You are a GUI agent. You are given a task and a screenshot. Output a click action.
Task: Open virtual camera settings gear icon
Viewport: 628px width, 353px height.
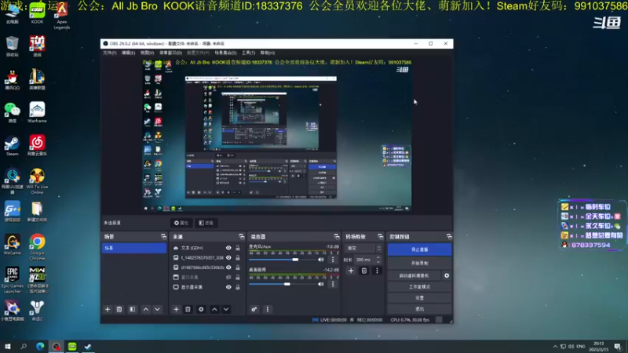coord(447,276)
